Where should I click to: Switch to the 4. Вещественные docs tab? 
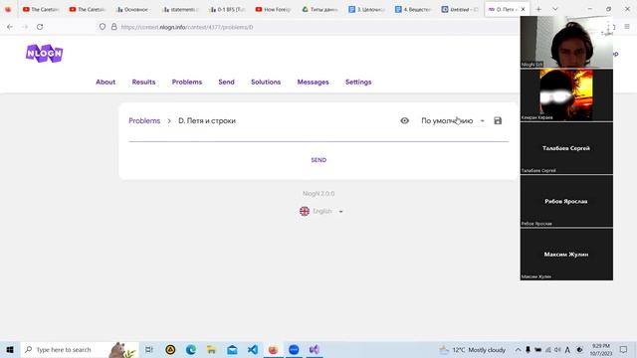coord(413,9)
